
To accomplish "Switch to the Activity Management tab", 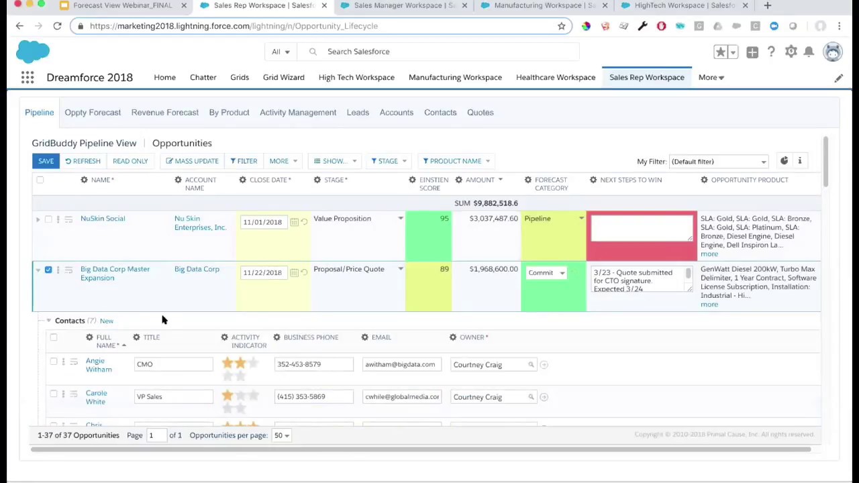I will (x=298, y=113).
